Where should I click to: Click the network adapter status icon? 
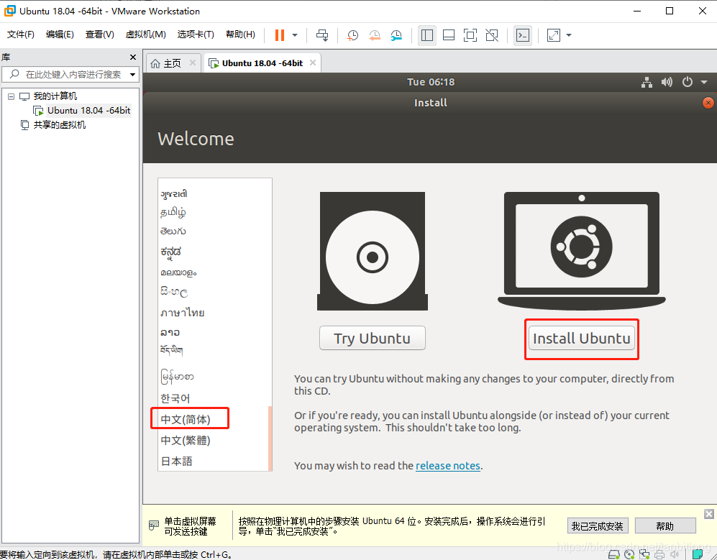coord(644,554)
